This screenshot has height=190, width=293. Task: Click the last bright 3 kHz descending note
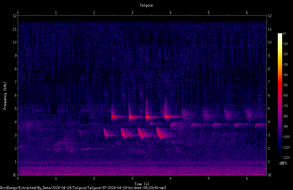[160, 133]
